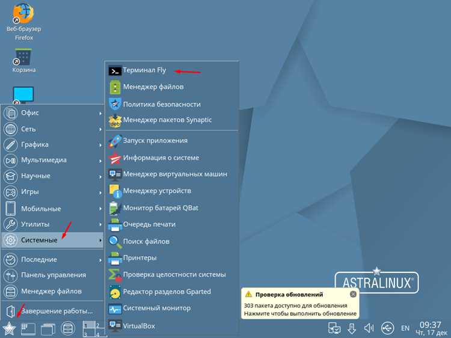
Task: Open Менеджер устройств icon
Action: [115, 191]
